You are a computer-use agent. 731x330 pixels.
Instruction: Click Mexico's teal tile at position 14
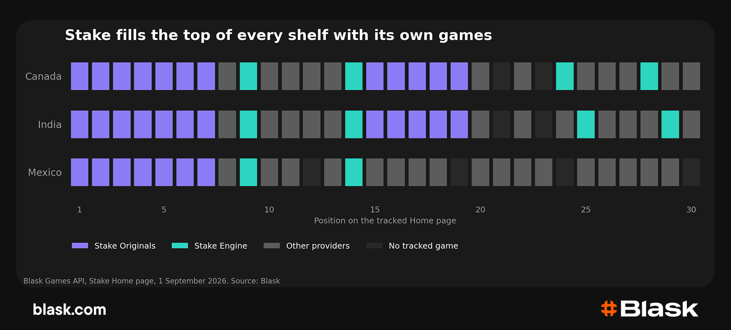click(x=354, y=172)
